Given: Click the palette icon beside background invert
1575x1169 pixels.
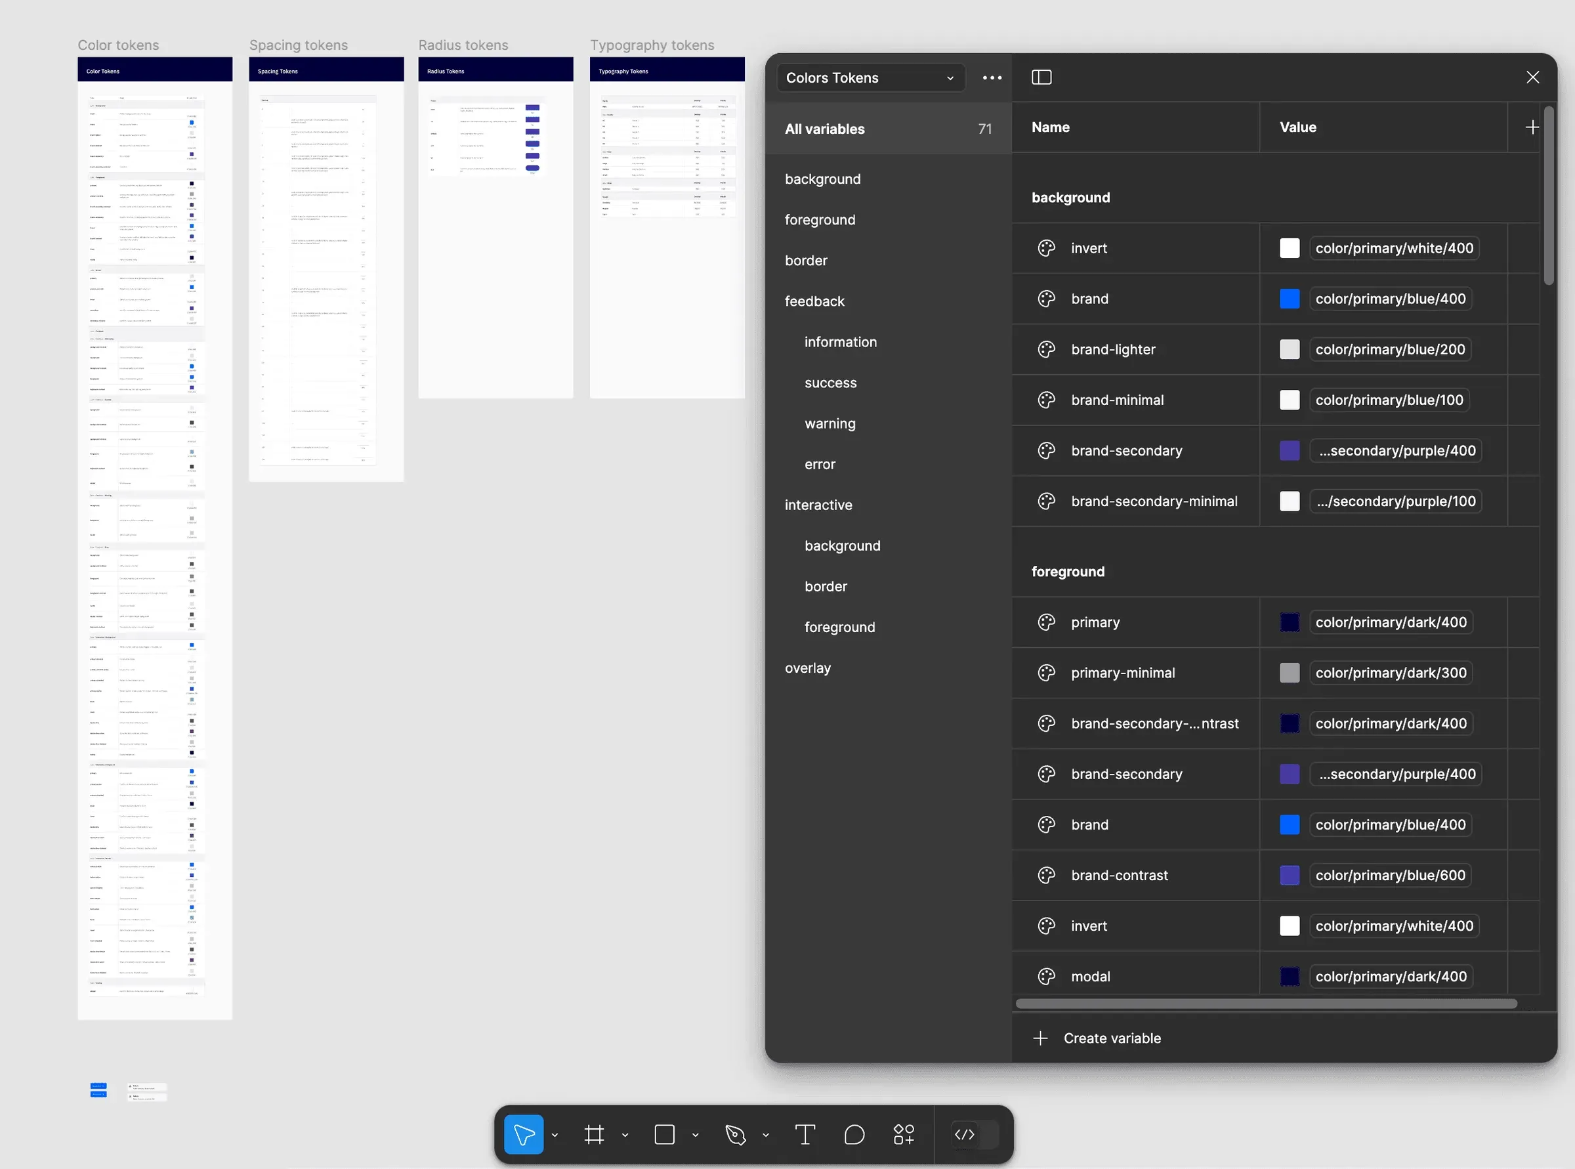Looking at the screenshot, I should [1047, 248].
